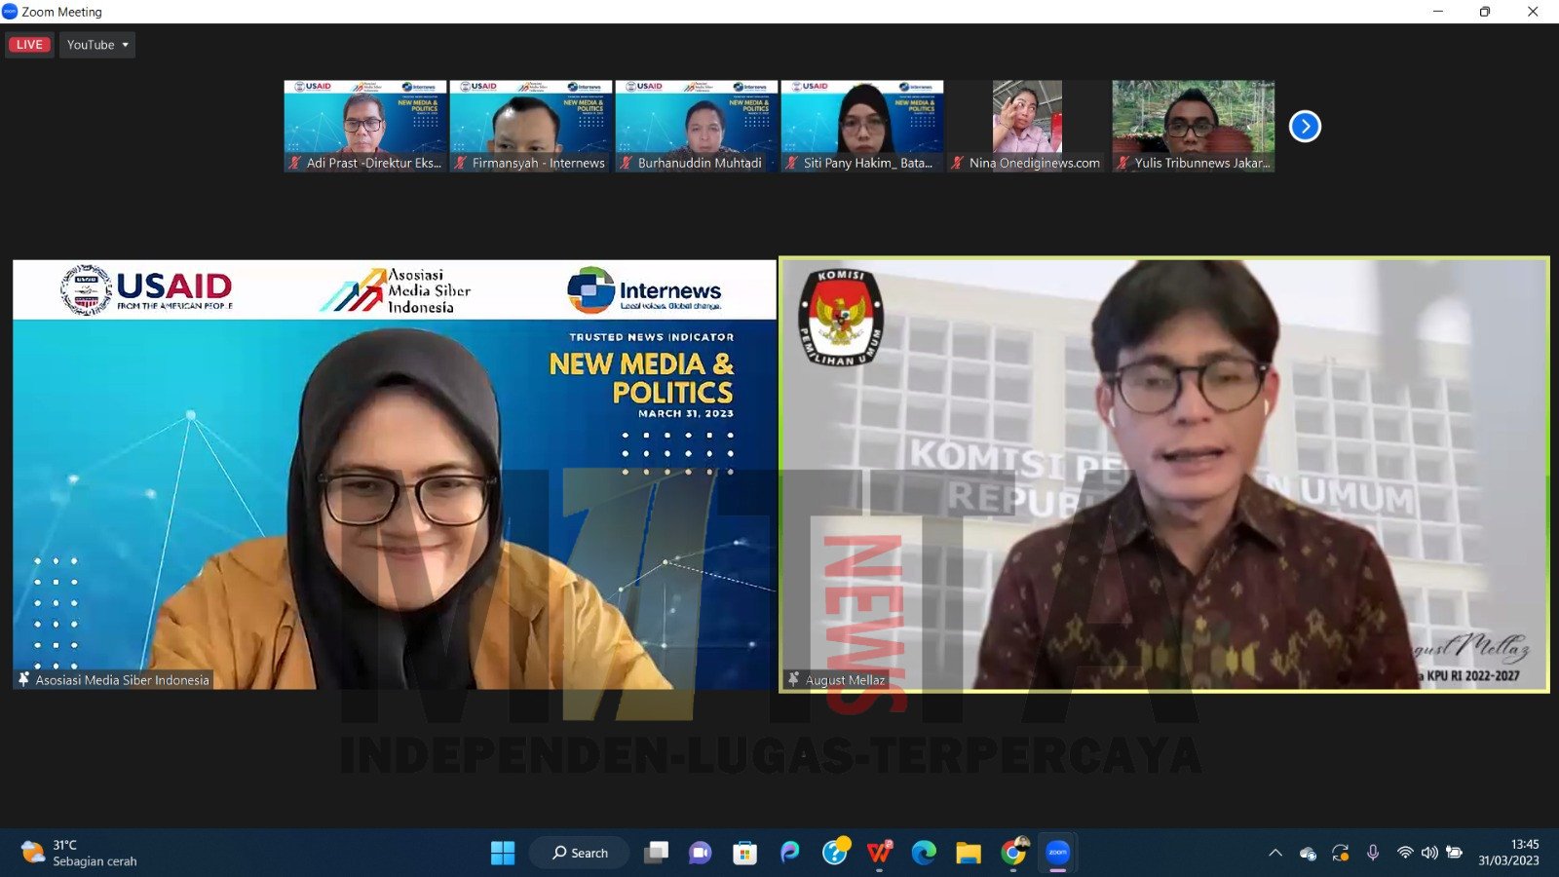This screenshot has height=877, width=1559.
Task: Open File Explorer from the taskbar
Action: coord(968,854)
